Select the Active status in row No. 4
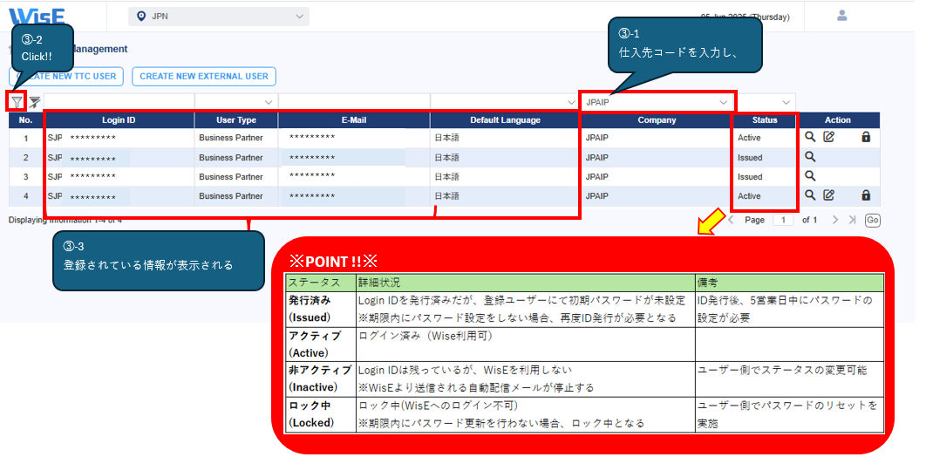This screenshot has width=926, height=457. tap(749, 196)
